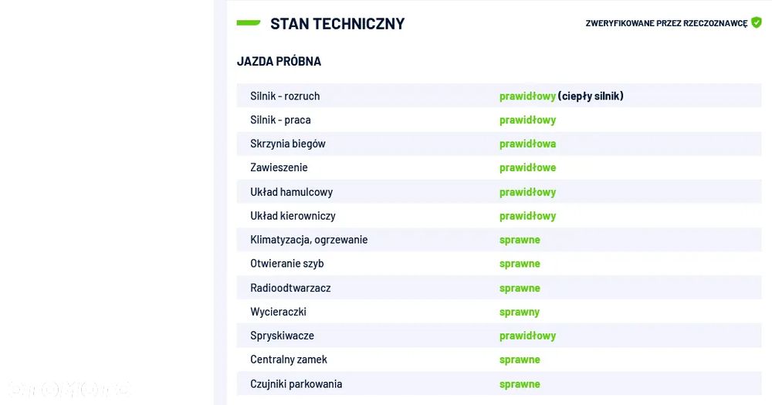This screenshot has width=772, height=405.
Task: Click 'sprawne' status for Klimatyzacja, ogrzewanie
Action: (520, 239)
